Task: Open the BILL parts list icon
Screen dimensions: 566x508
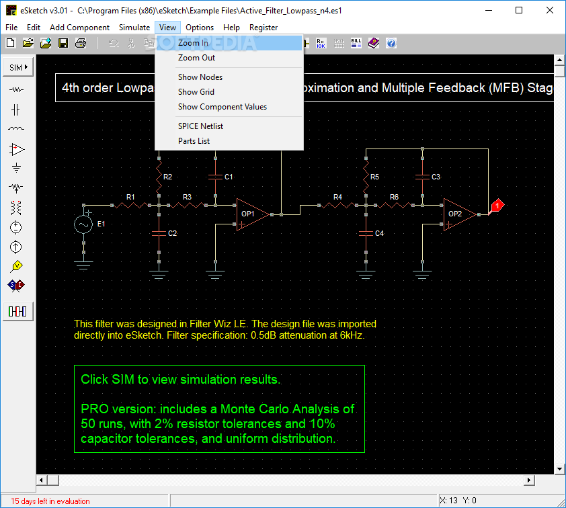Action: point(356,43)
